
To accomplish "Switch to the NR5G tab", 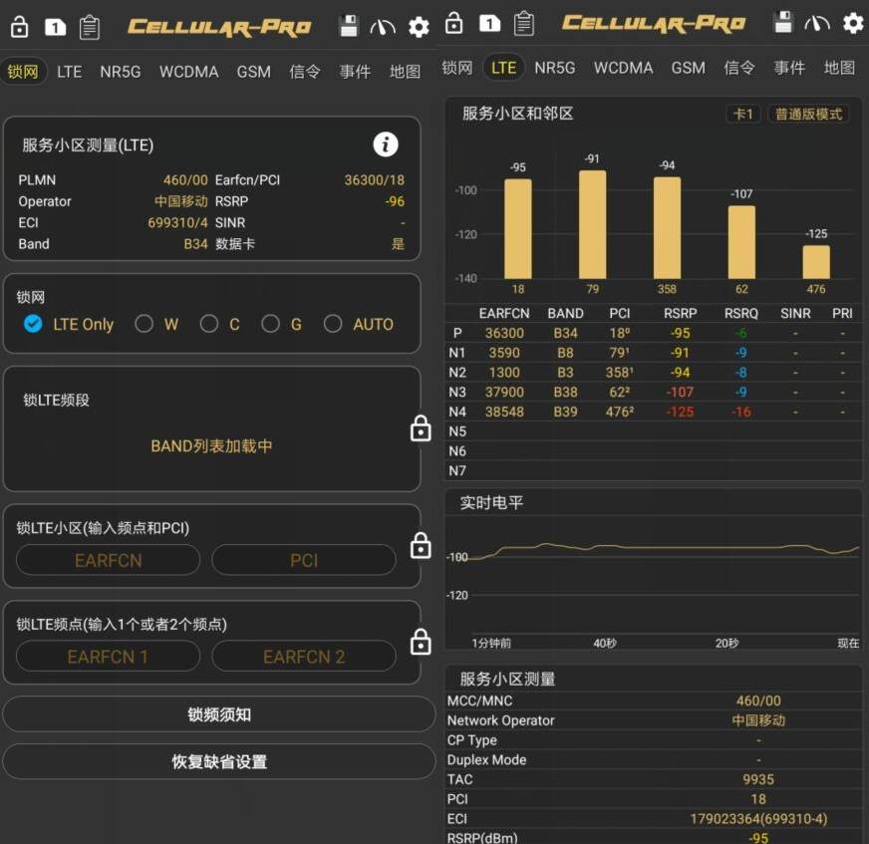I will click(120, 71).
